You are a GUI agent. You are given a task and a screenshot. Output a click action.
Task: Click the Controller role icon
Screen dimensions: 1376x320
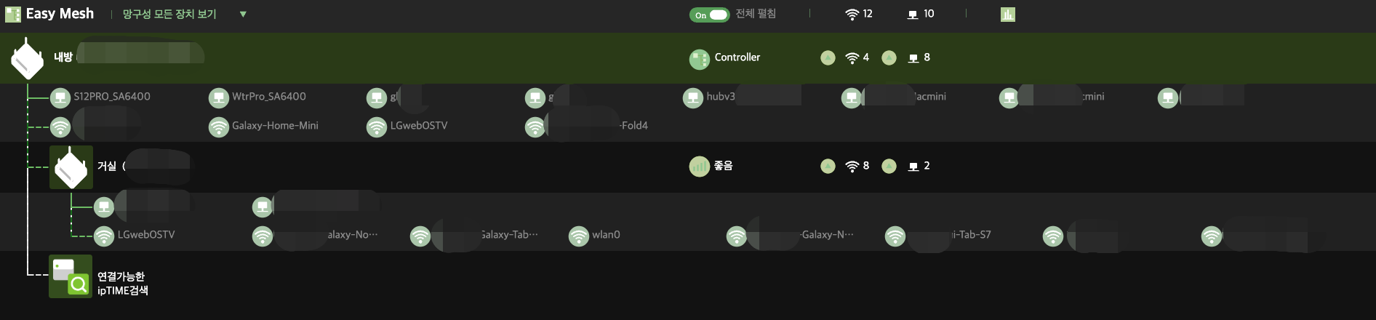pos(699,59)
